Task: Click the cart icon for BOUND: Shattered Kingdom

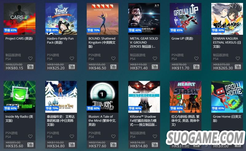Action: (113, 67)
